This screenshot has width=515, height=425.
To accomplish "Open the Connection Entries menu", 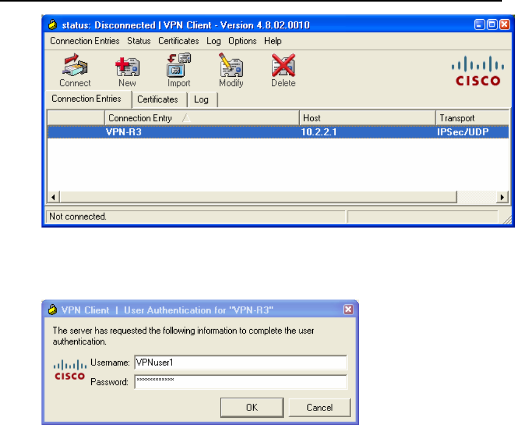I will point(85,41).
